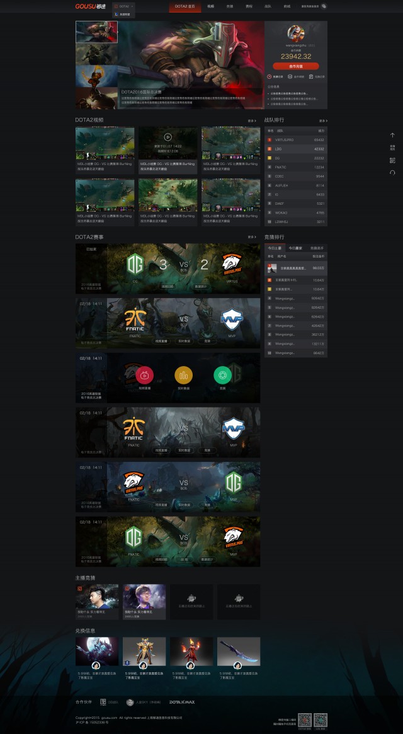The image size is (403, 734).
Task: Open the first streamer card under 主播竞猜
Action: [97, 602]
